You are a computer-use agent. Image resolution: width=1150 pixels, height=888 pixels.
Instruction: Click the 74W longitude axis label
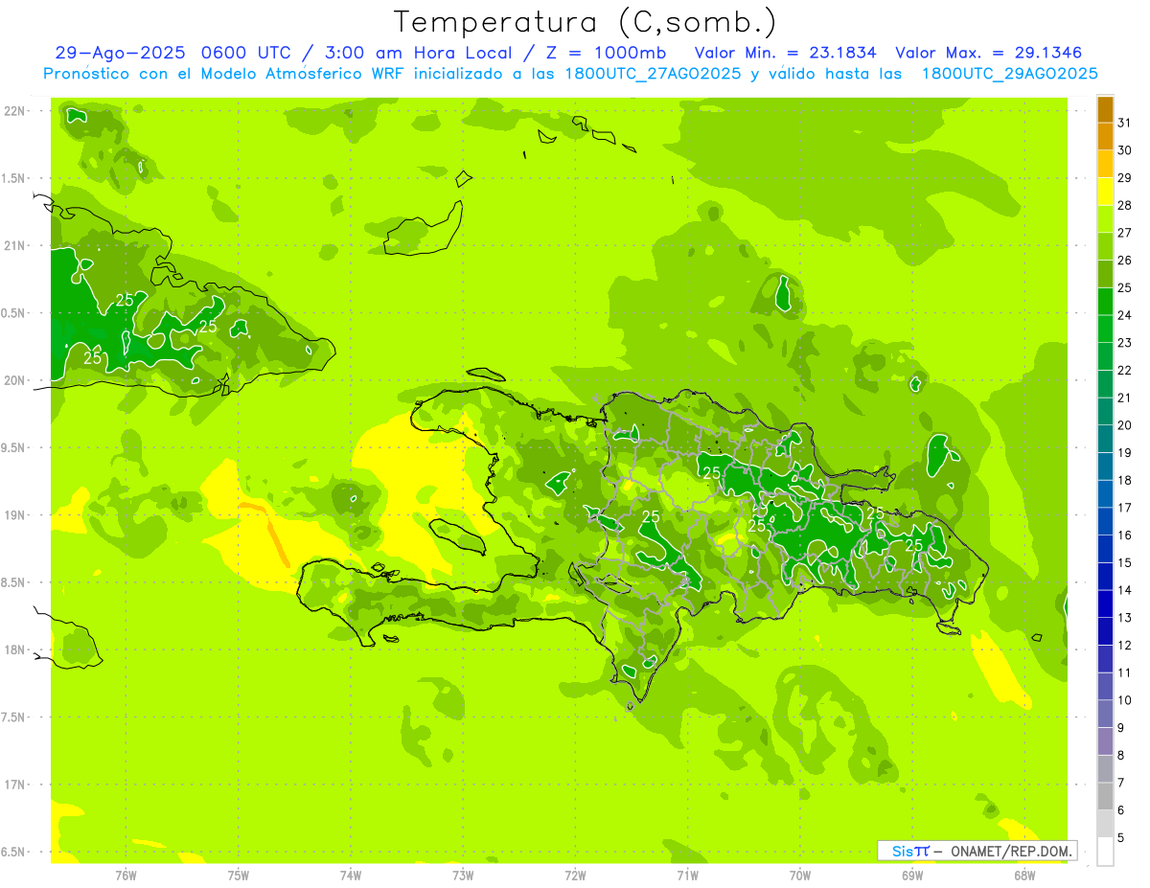[x=351, y=876]
